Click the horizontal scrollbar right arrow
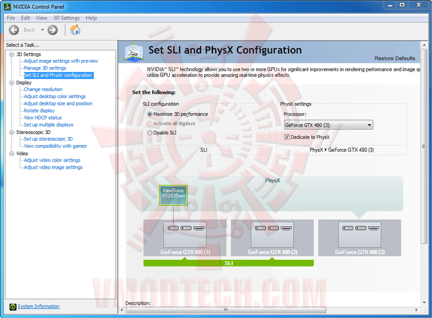The width and height of the screenshot is (432, 318). pyautogui.click(x=416, y=310)
